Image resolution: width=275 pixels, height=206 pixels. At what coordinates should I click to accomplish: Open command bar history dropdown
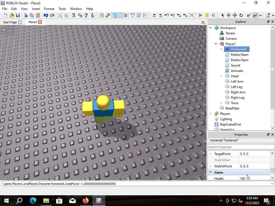coord(272,184)
